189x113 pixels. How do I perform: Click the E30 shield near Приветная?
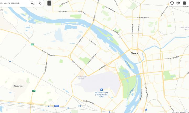34,91
